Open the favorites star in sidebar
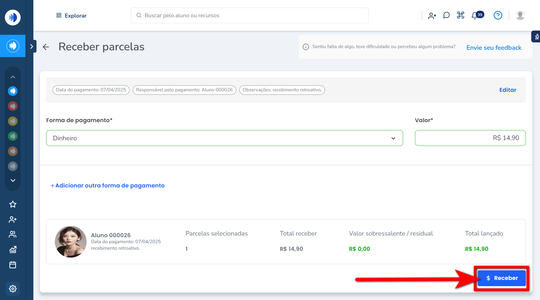Viewport: 540px width, 300px height. tap(13, 204)
